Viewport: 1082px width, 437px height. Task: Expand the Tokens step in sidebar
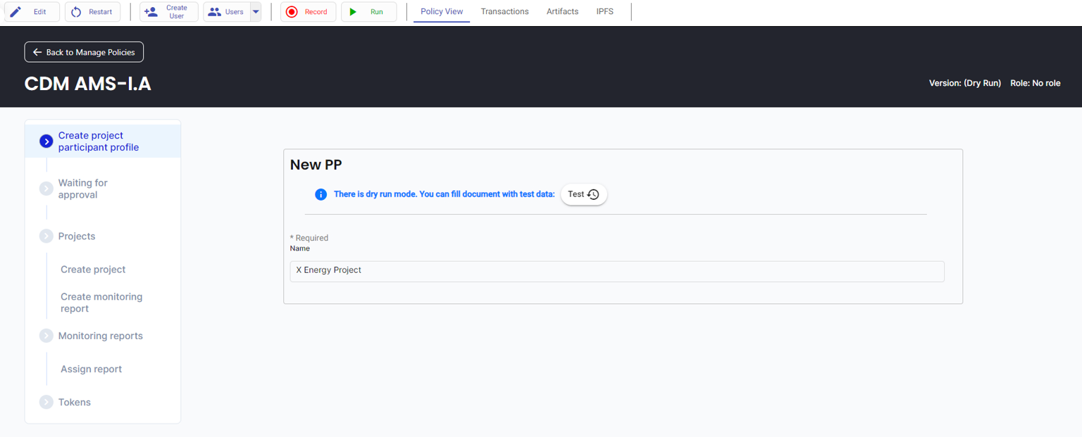[46, 403]
